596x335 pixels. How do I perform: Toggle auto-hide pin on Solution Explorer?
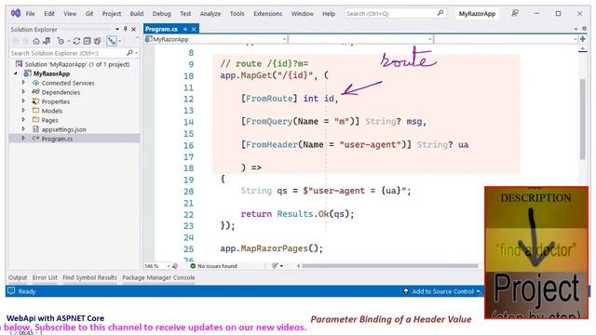tap(126, 29)
